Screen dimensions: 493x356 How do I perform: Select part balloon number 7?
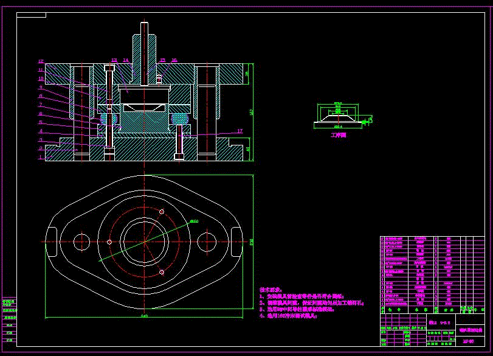click(41, 105)
